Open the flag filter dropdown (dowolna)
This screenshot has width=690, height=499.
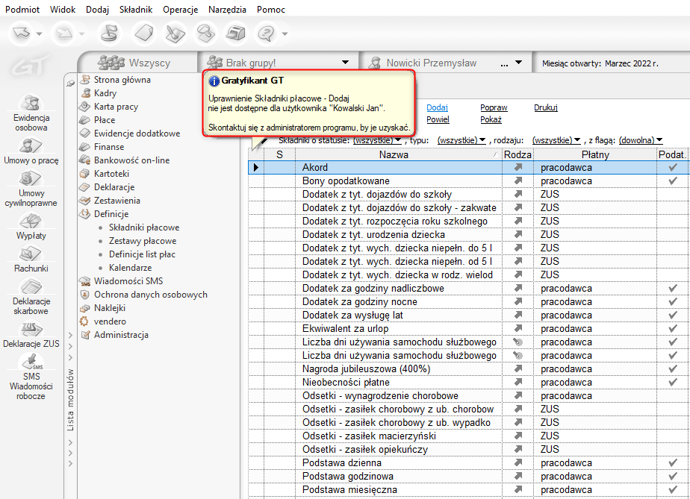coord(641,140)
